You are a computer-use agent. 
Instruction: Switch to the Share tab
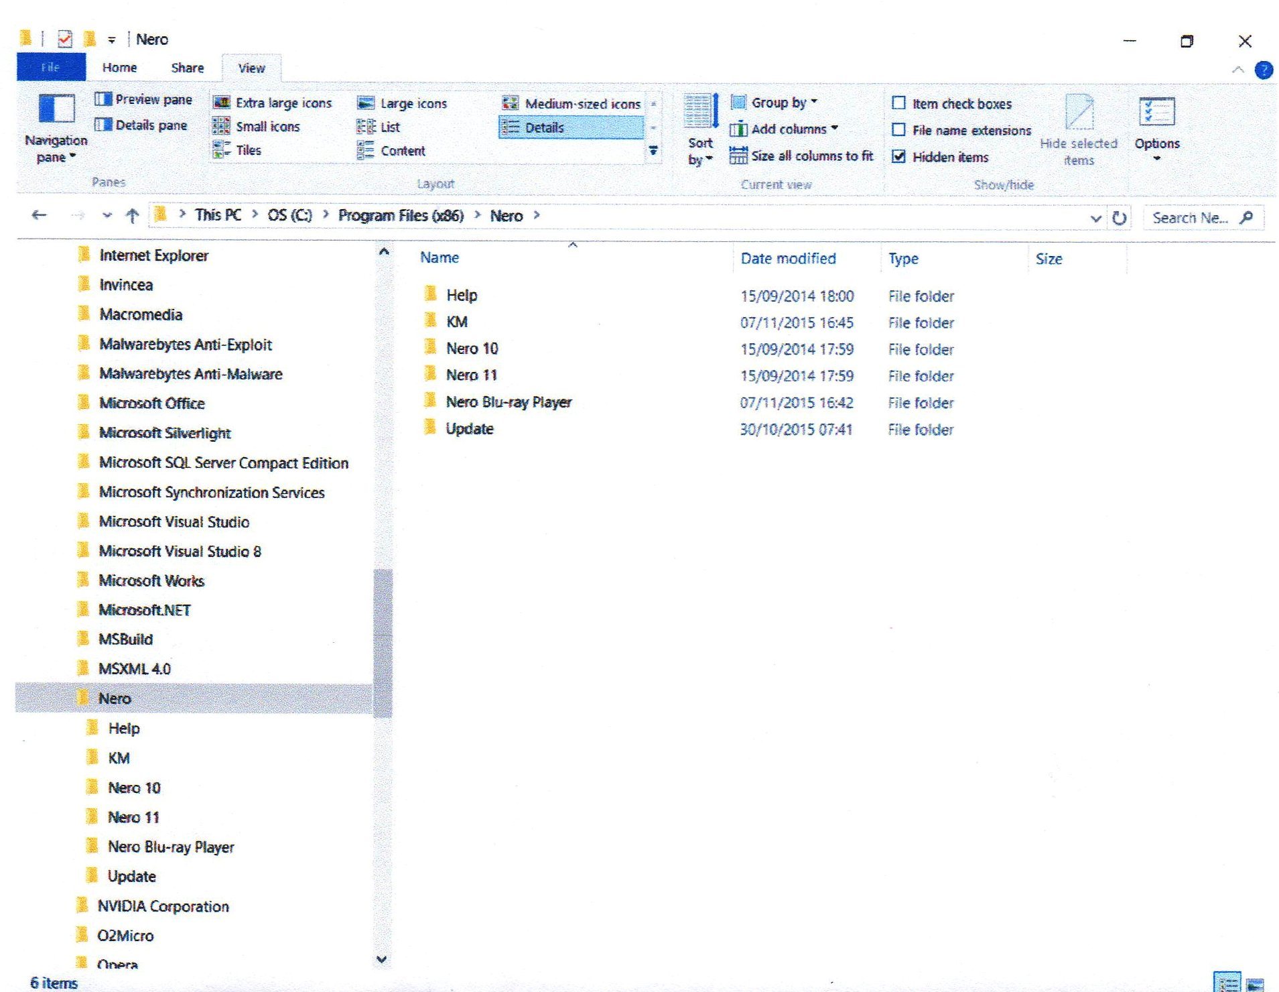pos(188,68)
